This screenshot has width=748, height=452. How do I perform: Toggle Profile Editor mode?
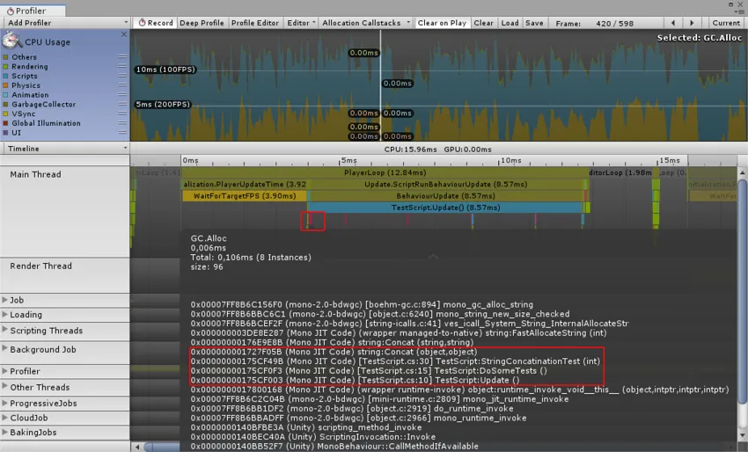[x=254, y=22]
